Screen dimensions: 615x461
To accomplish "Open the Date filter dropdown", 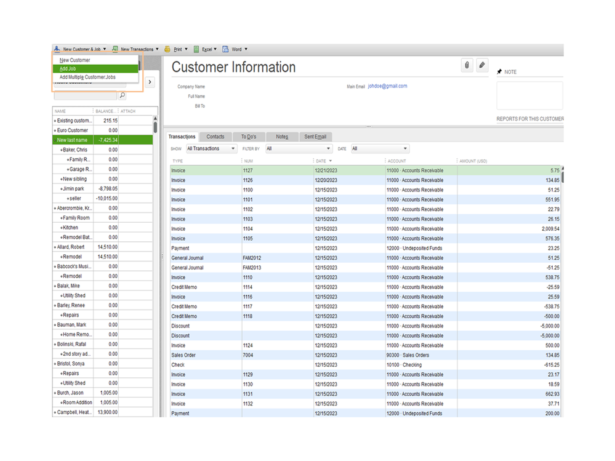I will [x=379, y=149].
